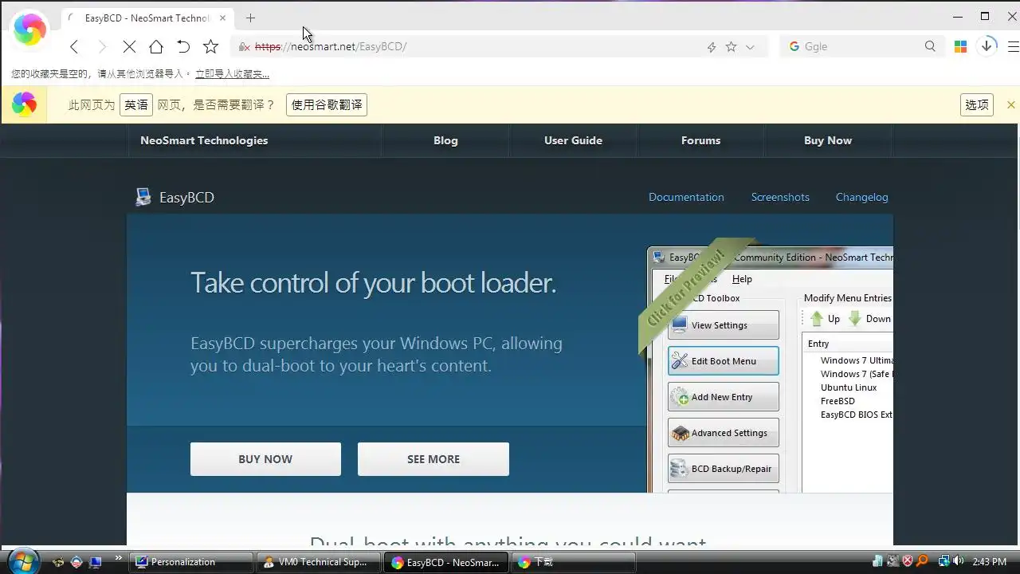
Task: Click the BUY NOW button
Action: [265, 459]
